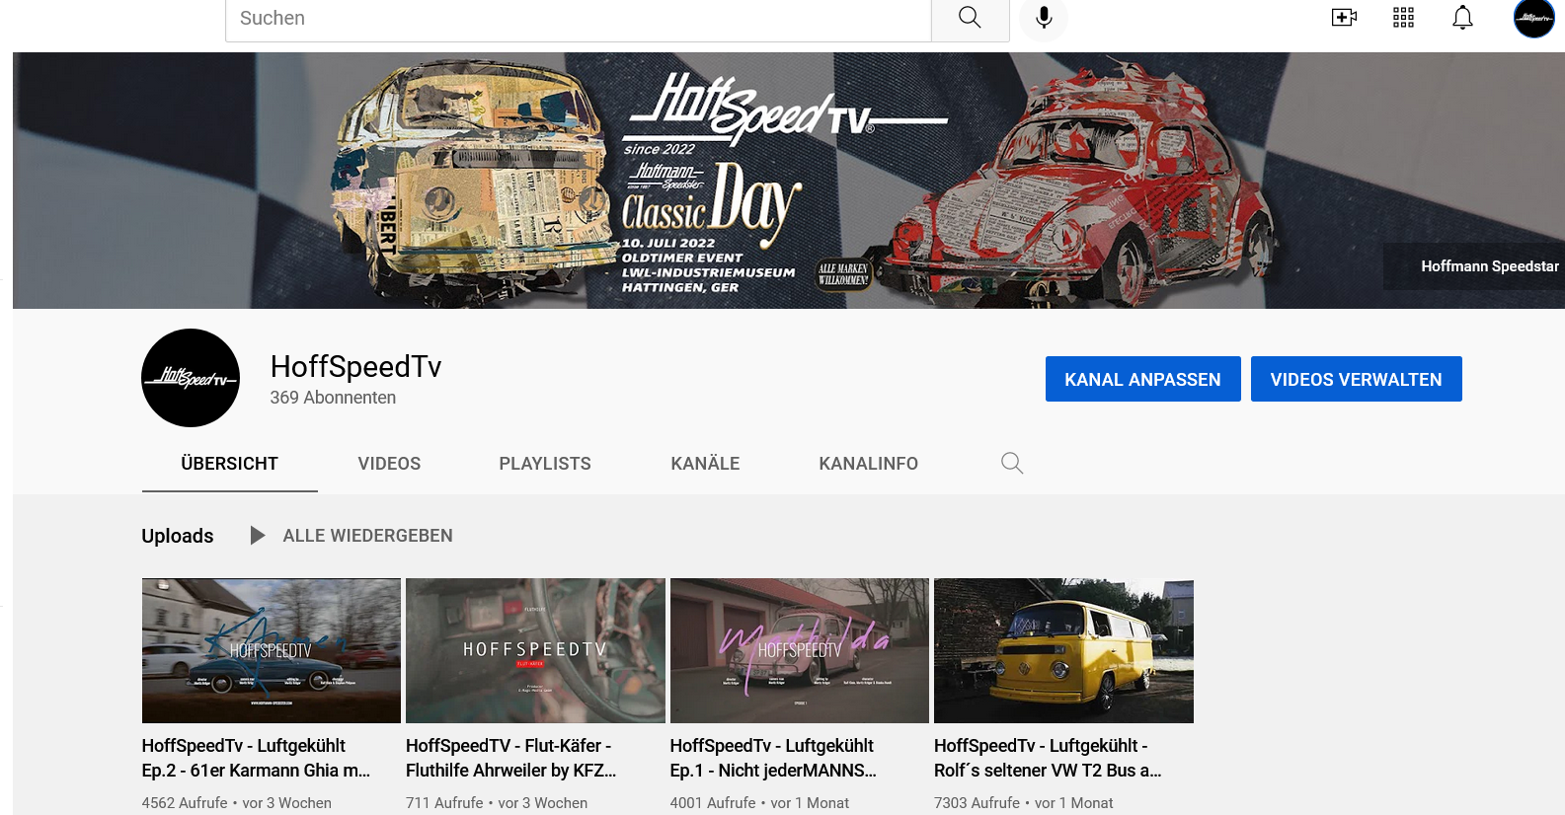The width and height of the screenshot is (1565, 815).
Task: Open the Flut-Käfer video thumbnail
Action: point(535,651)
